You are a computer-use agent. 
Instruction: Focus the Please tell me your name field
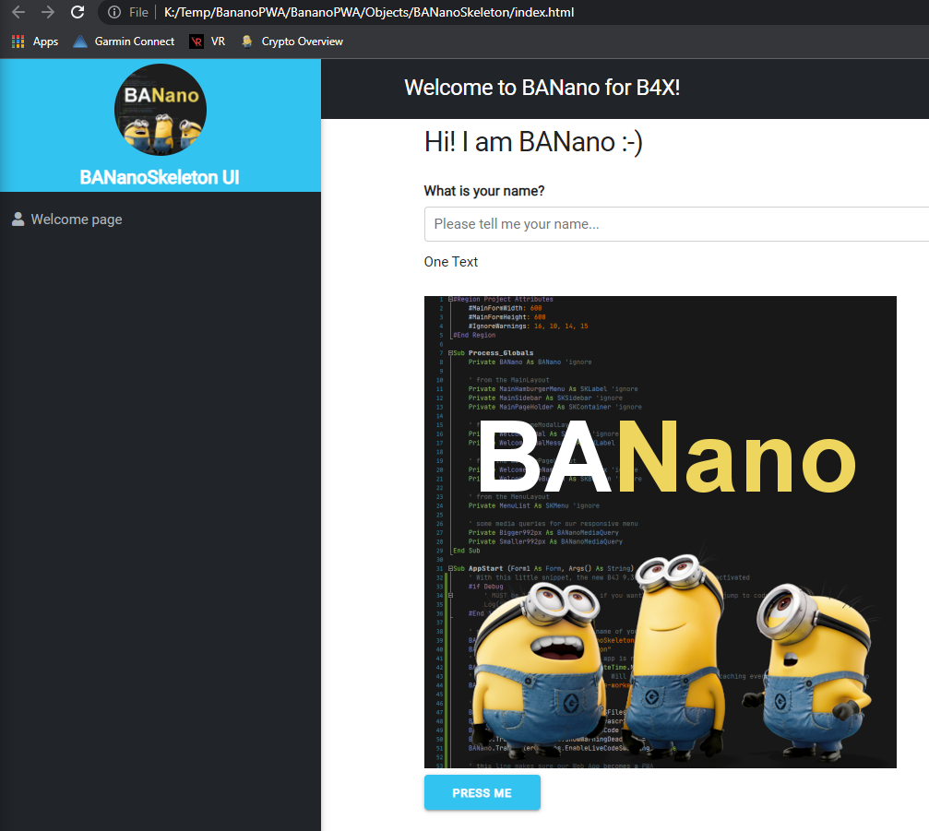pyautogui.click(x=676, y=224)
